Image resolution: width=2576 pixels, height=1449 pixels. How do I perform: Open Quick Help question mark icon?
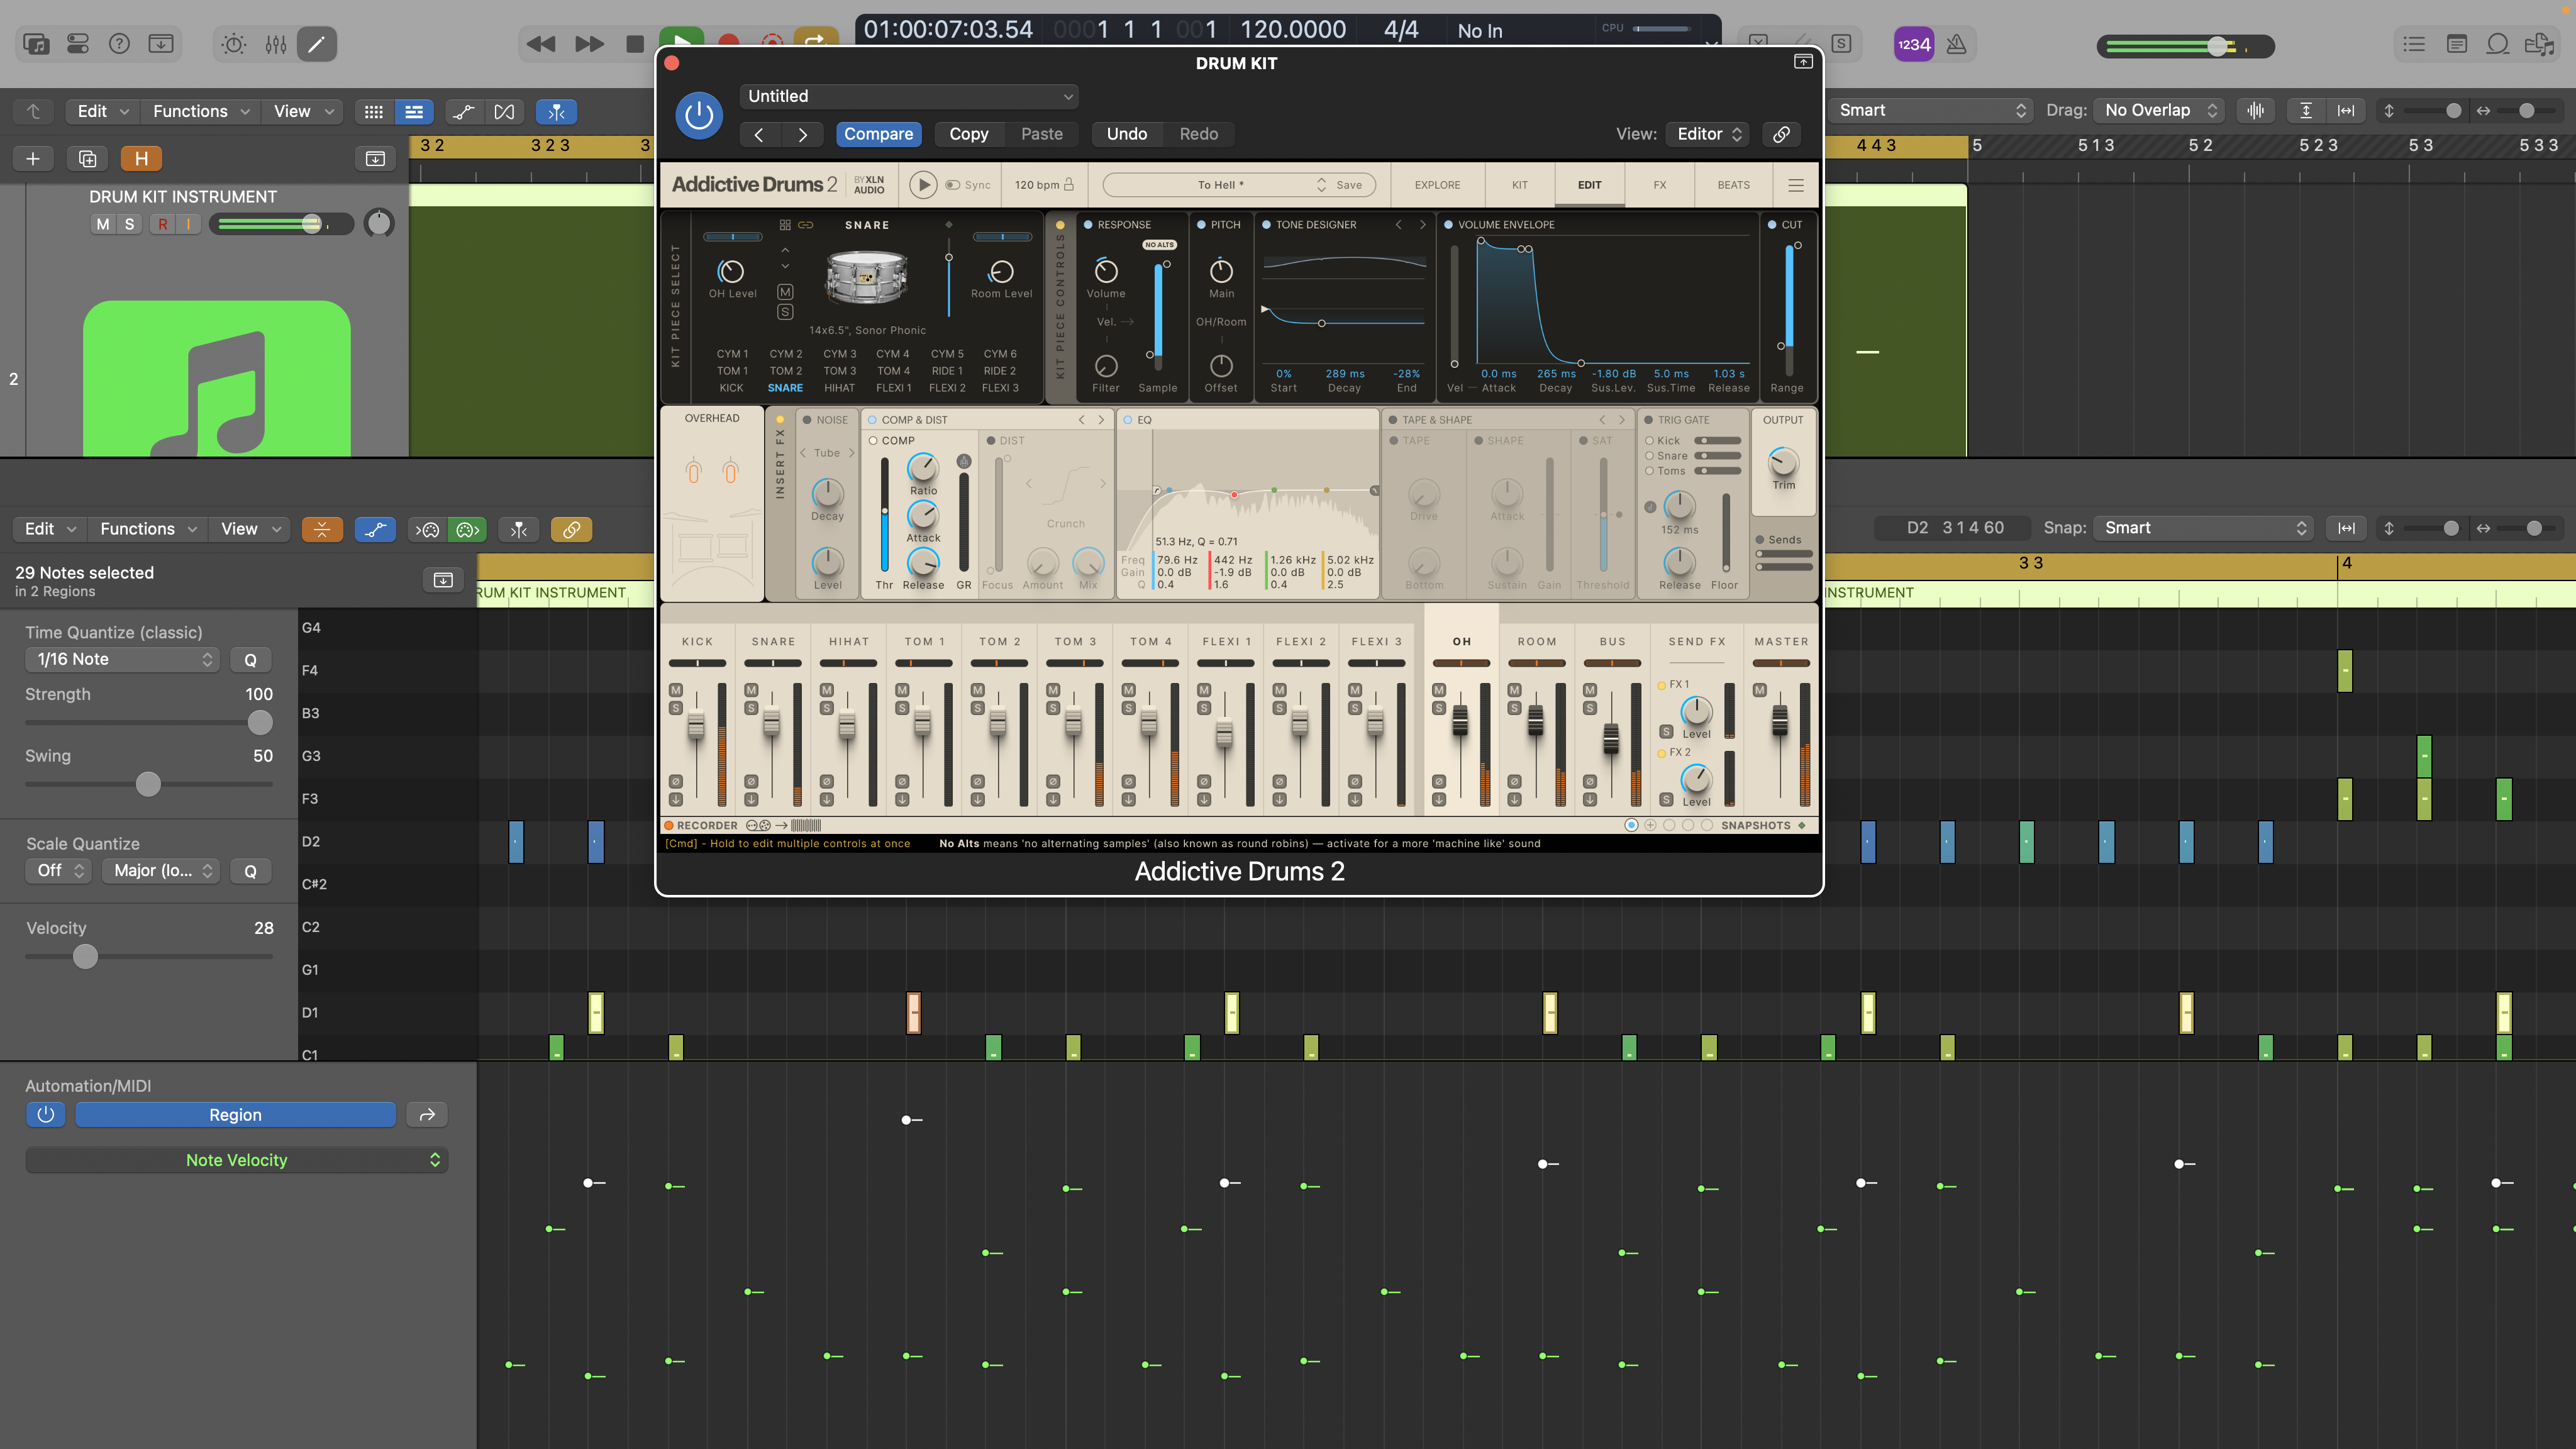(x=119, y=44)
